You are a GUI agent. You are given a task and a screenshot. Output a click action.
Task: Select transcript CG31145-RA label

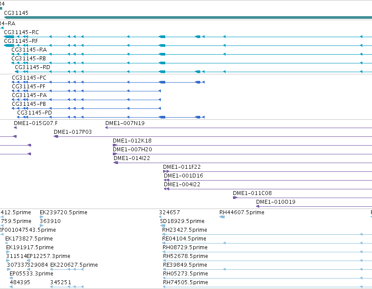(29, 50)
